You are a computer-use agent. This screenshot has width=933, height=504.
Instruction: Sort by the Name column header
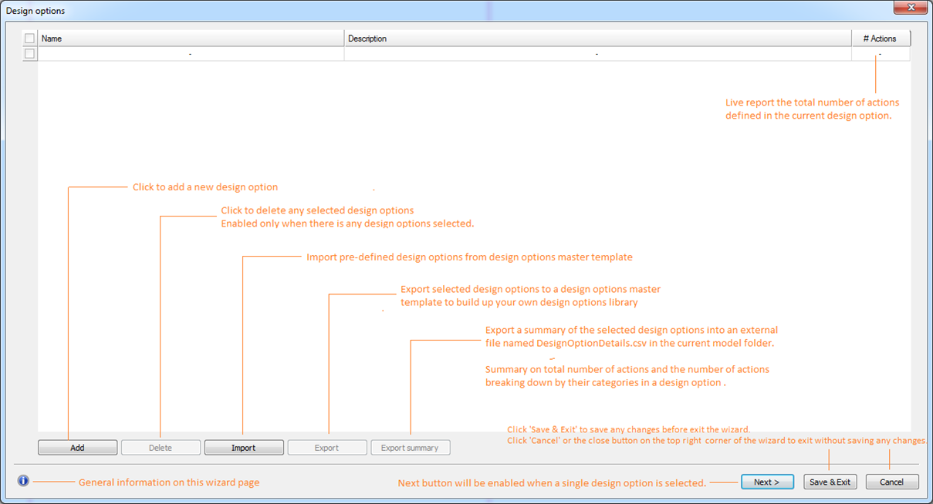point(191,39)
